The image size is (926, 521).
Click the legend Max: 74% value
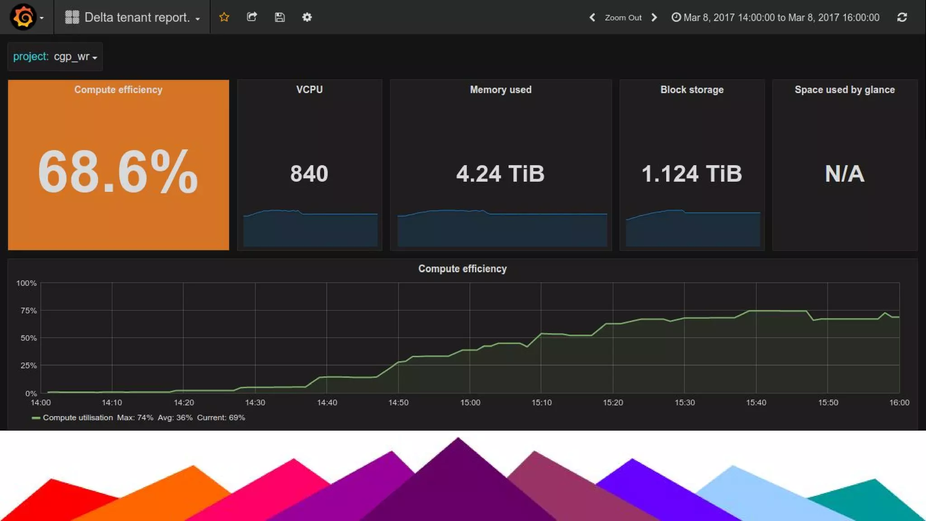pos(135,417)
